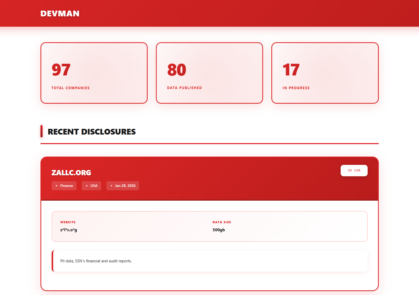Screen dimensions: 419x295
Task: Click the DEVMAN logo in the header
Action: click(60, 13)
